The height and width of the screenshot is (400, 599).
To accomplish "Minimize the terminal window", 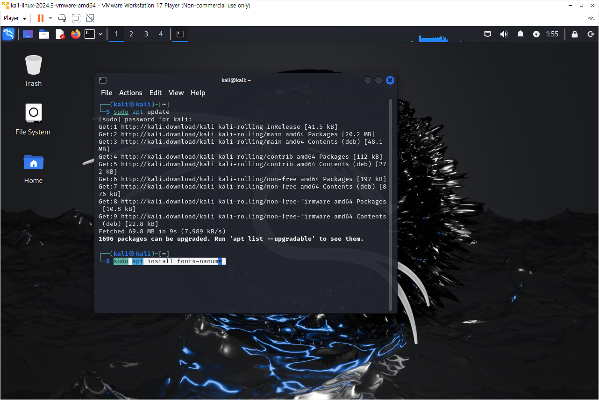I will point(368,80).
